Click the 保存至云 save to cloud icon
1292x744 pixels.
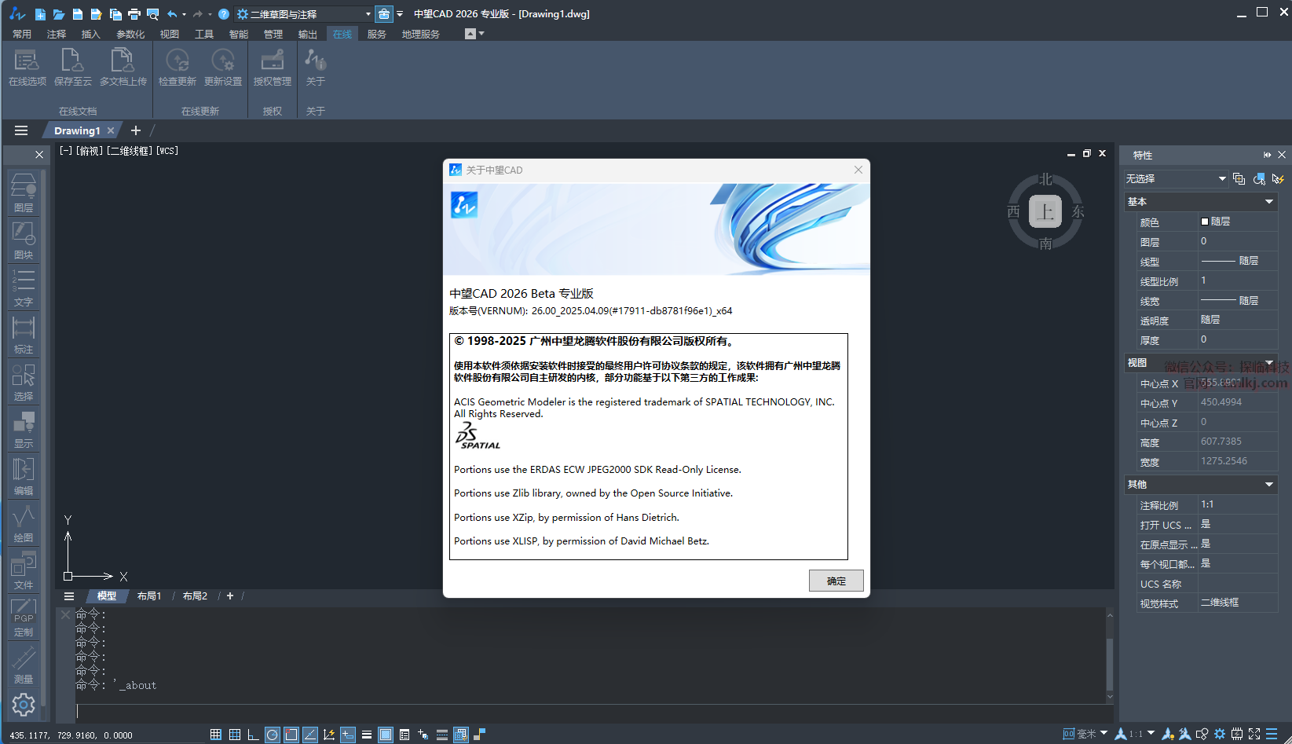point(72,67)
